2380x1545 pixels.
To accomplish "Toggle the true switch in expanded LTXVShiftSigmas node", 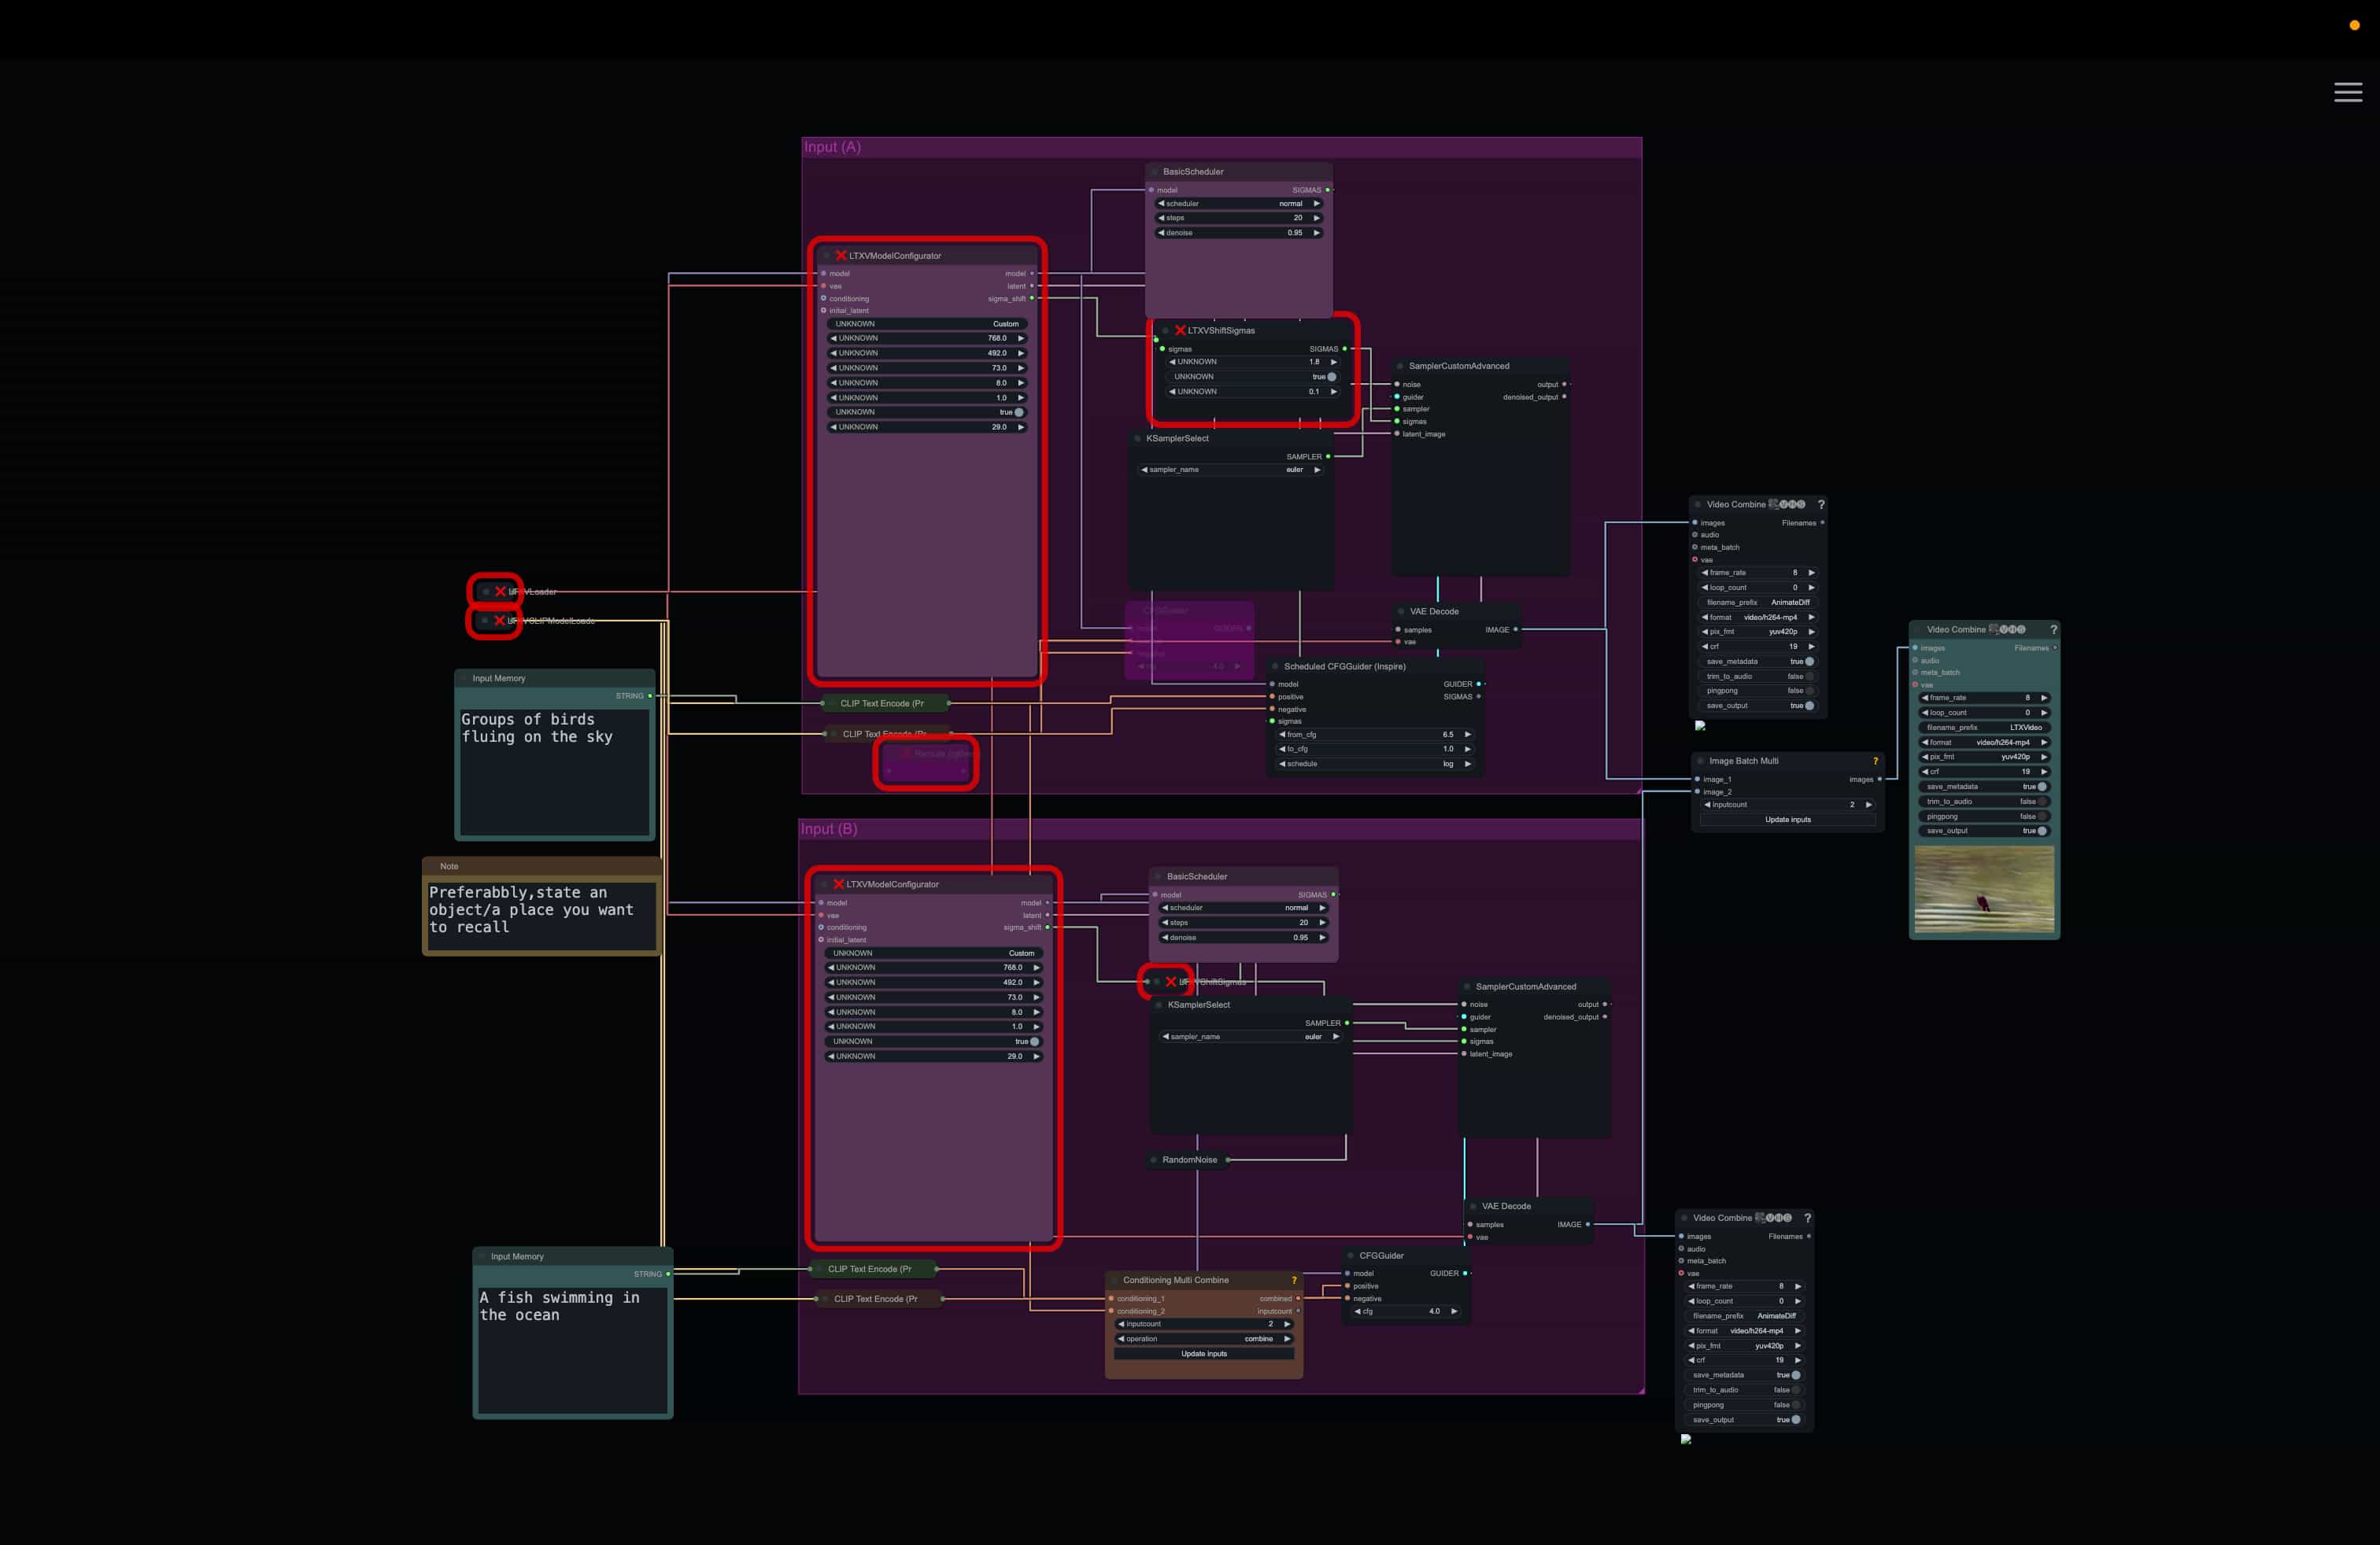I will point(1331,377).
